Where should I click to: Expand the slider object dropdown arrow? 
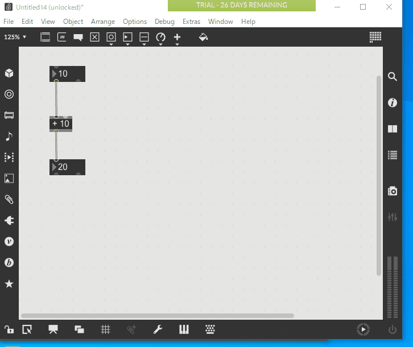(144, 44)
